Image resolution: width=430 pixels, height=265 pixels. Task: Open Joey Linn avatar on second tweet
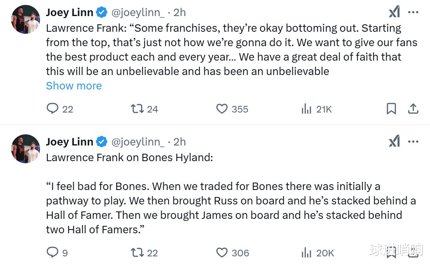(x=26, y=149)
